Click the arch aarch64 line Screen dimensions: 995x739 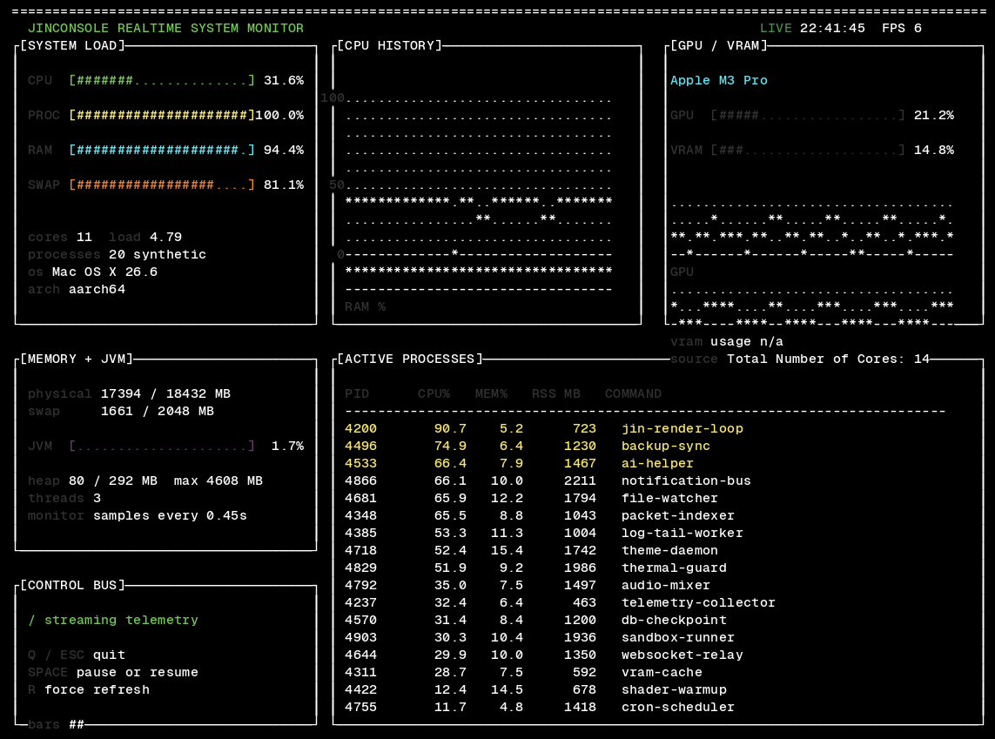pos(77,289)
